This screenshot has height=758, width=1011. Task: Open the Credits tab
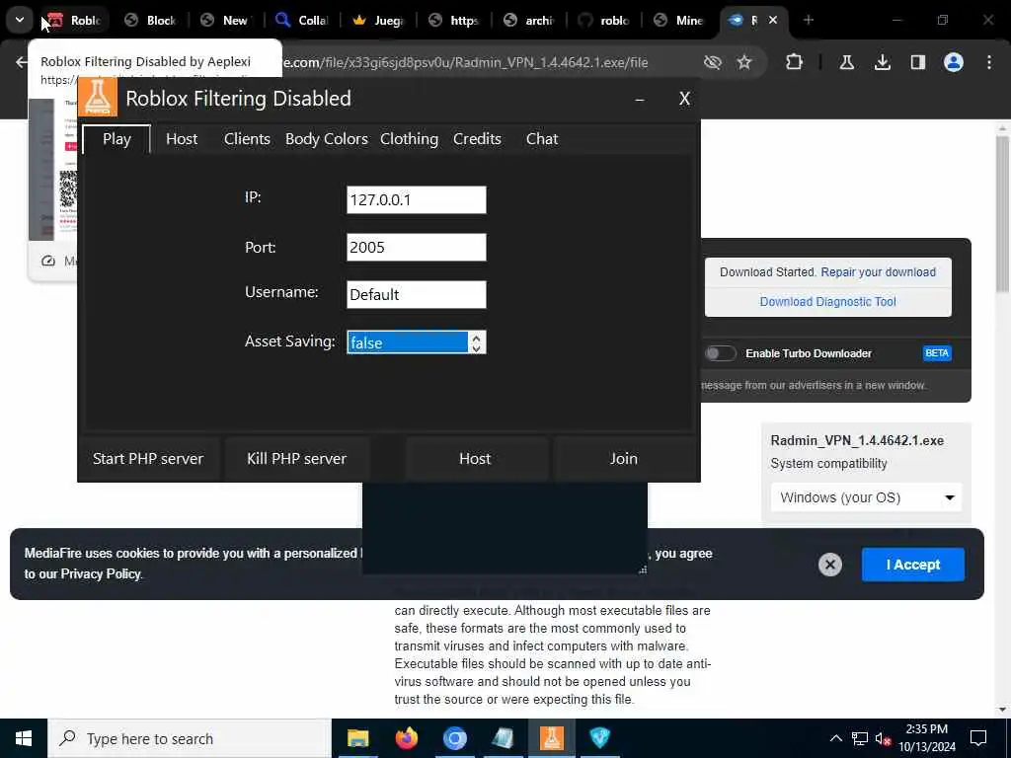[x=477, y=138]
